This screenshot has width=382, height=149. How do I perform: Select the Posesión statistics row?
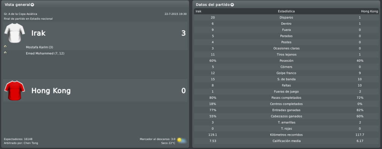286,61
